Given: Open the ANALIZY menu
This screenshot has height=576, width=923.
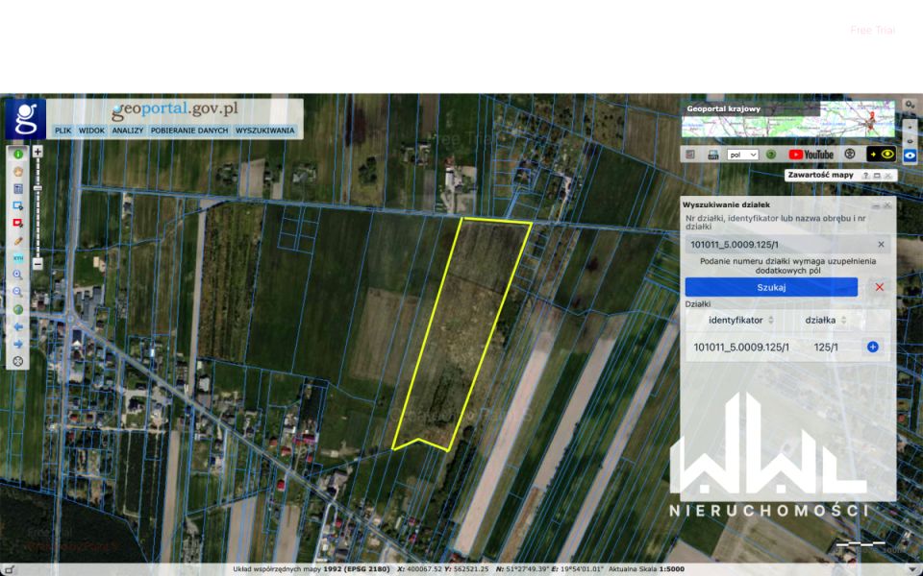Looking at the screenshot, I should (x=127, y=130).
